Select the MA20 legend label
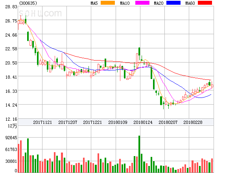This screenshot has height=173, width=236. [159, 3]
